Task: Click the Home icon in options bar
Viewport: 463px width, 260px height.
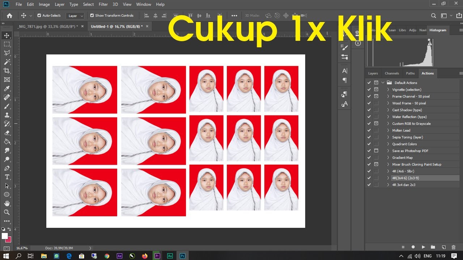Action: coord(9,16)
